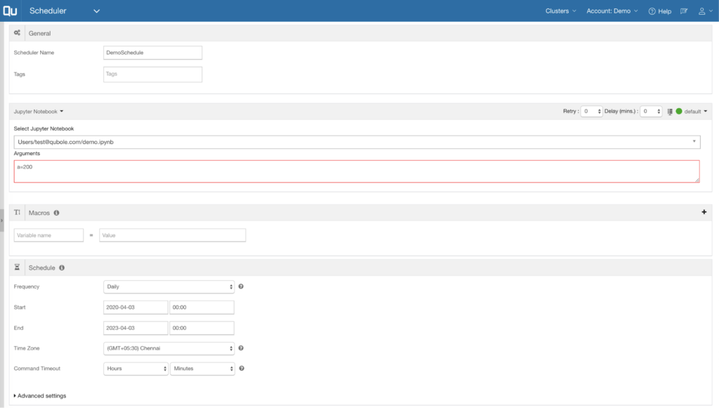Click the Qu logo icon
The height and width of the screenshot is (408, 719).
pyautogui.click(x=10, y=11)
